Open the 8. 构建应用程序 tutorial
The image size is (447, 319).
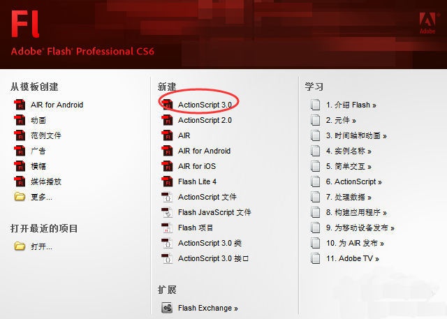[x=356, y=212]
